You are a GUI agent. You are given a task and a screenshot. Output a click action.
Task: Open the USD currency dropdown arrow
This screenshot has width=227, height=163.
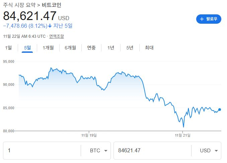[216, 151]
